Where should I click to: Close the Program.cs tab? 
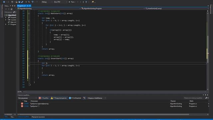tap(30, 6)
